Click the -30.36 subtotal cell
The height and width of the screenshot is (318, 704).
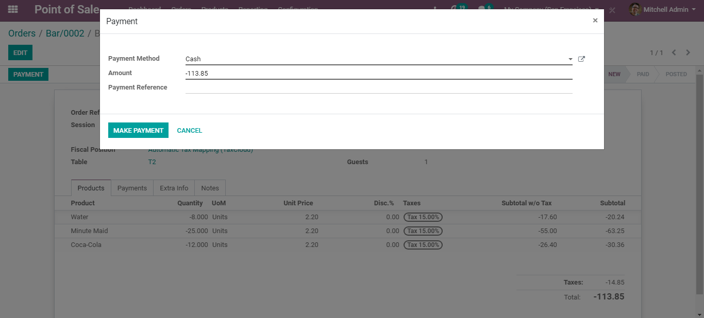click(615, 245)
